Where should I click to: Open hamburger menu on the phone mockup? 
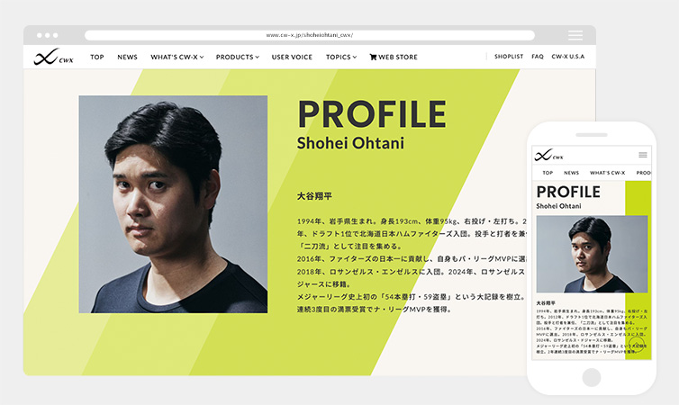pyautogui.click(x=643, y=155)
